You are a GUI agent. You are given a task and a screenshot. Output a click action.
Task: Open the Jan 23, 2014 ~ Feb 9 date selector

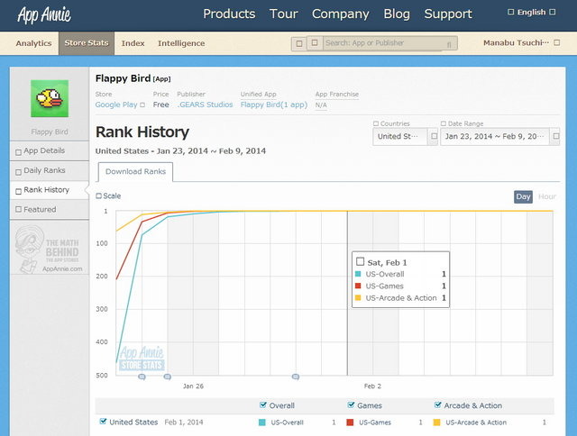499,136
